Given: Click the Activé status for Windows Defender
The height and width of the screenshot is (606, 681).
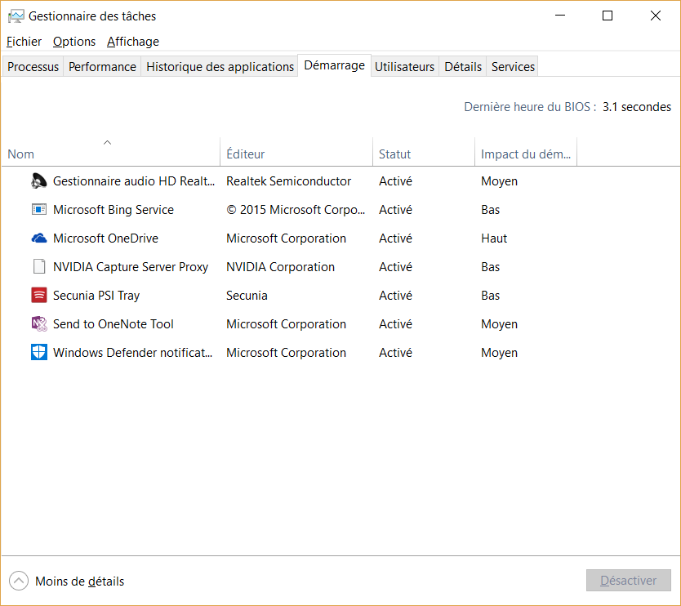Looking at the screenshot, I should pyautogui.click(x=395, y=353).
